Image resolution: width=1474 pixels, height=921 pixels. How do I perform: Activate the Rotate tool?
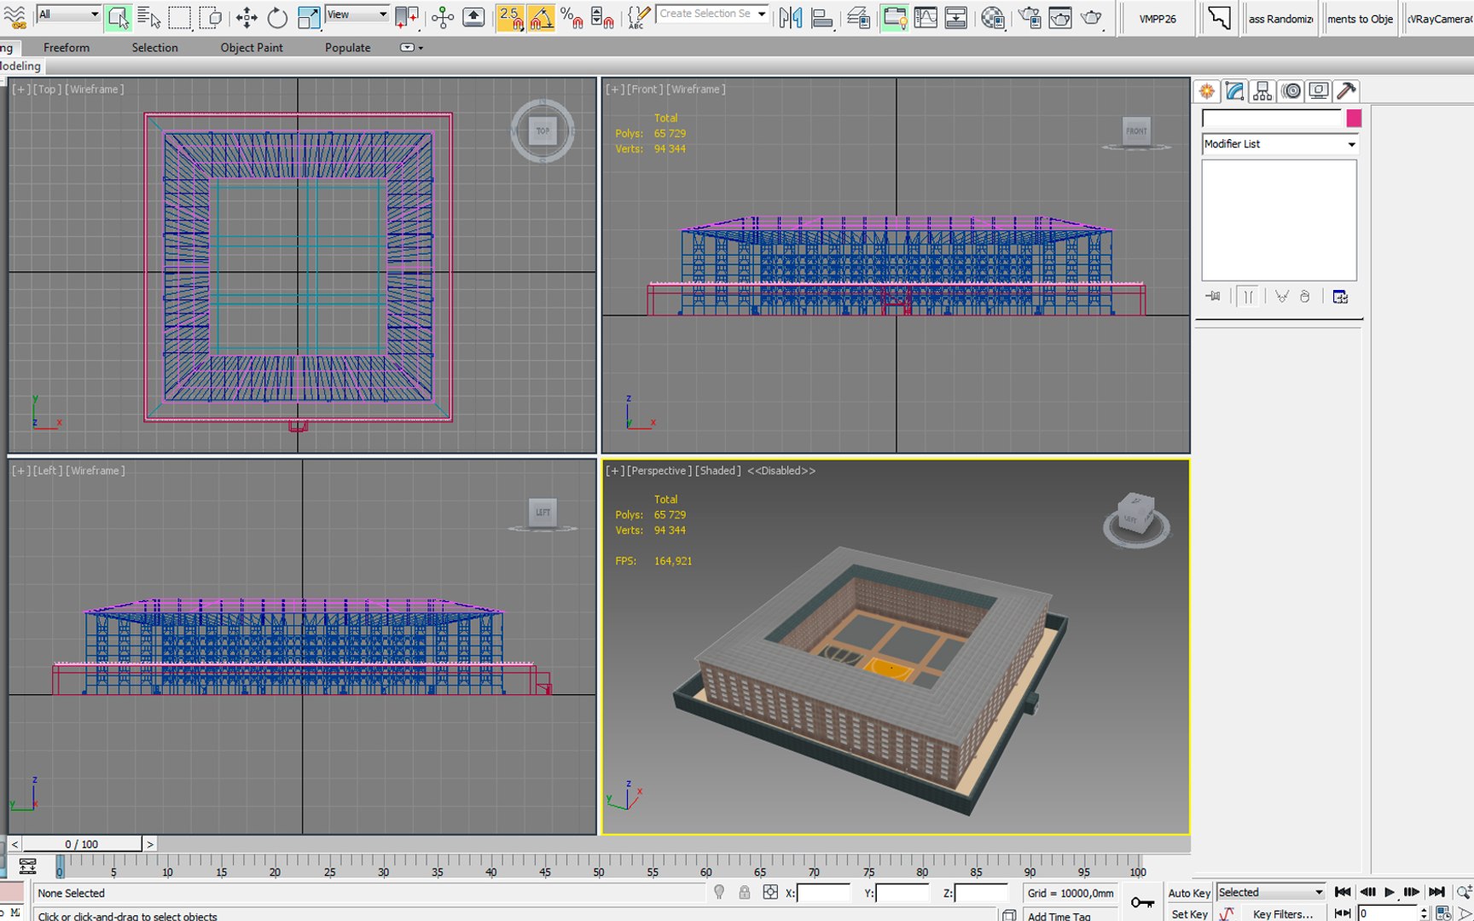coord(277,18)
